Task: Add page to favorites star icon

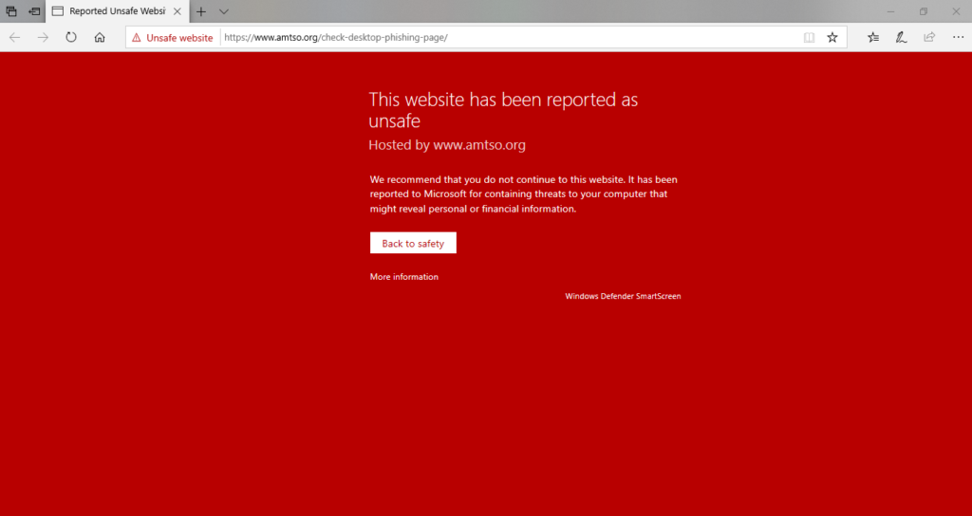Action: (x=832, y=37)
